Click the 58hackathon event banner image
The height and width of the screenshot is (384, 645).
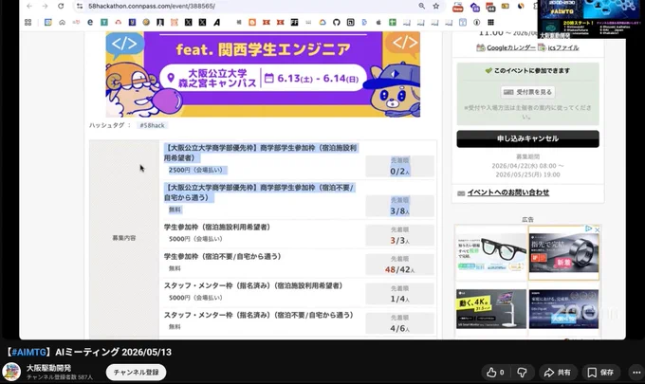tap(263, 74)
